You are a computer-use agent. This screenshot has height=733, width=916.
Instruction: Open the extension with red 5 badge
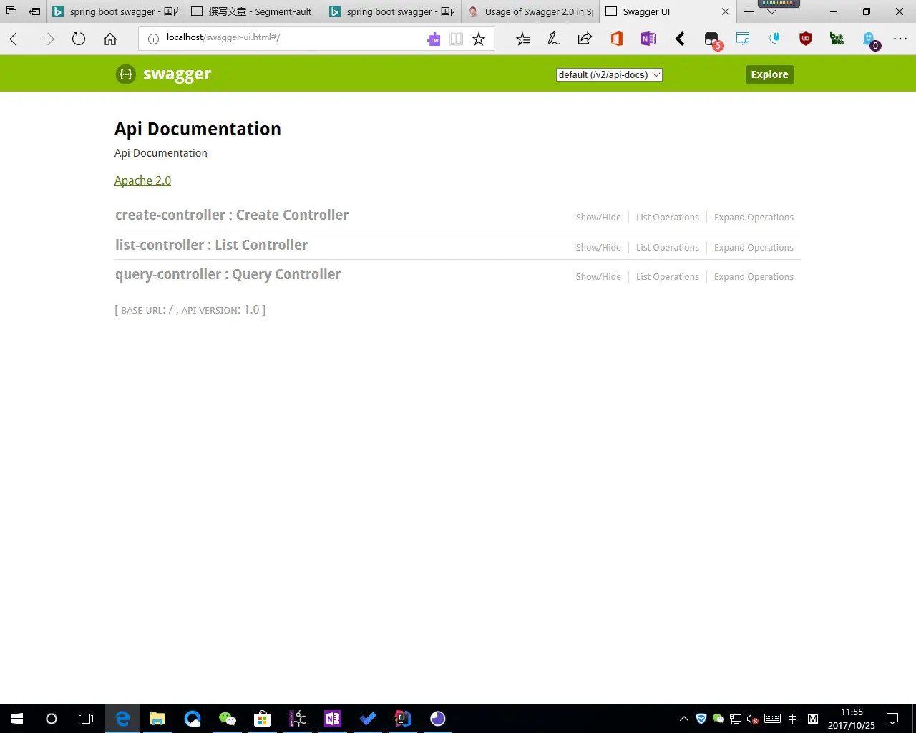pos(713,41)
